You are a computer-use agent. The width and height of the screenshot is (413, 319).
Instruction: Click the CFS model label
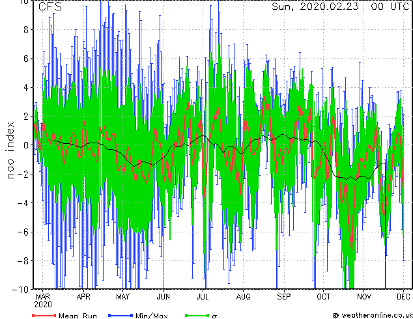point(50,7)
